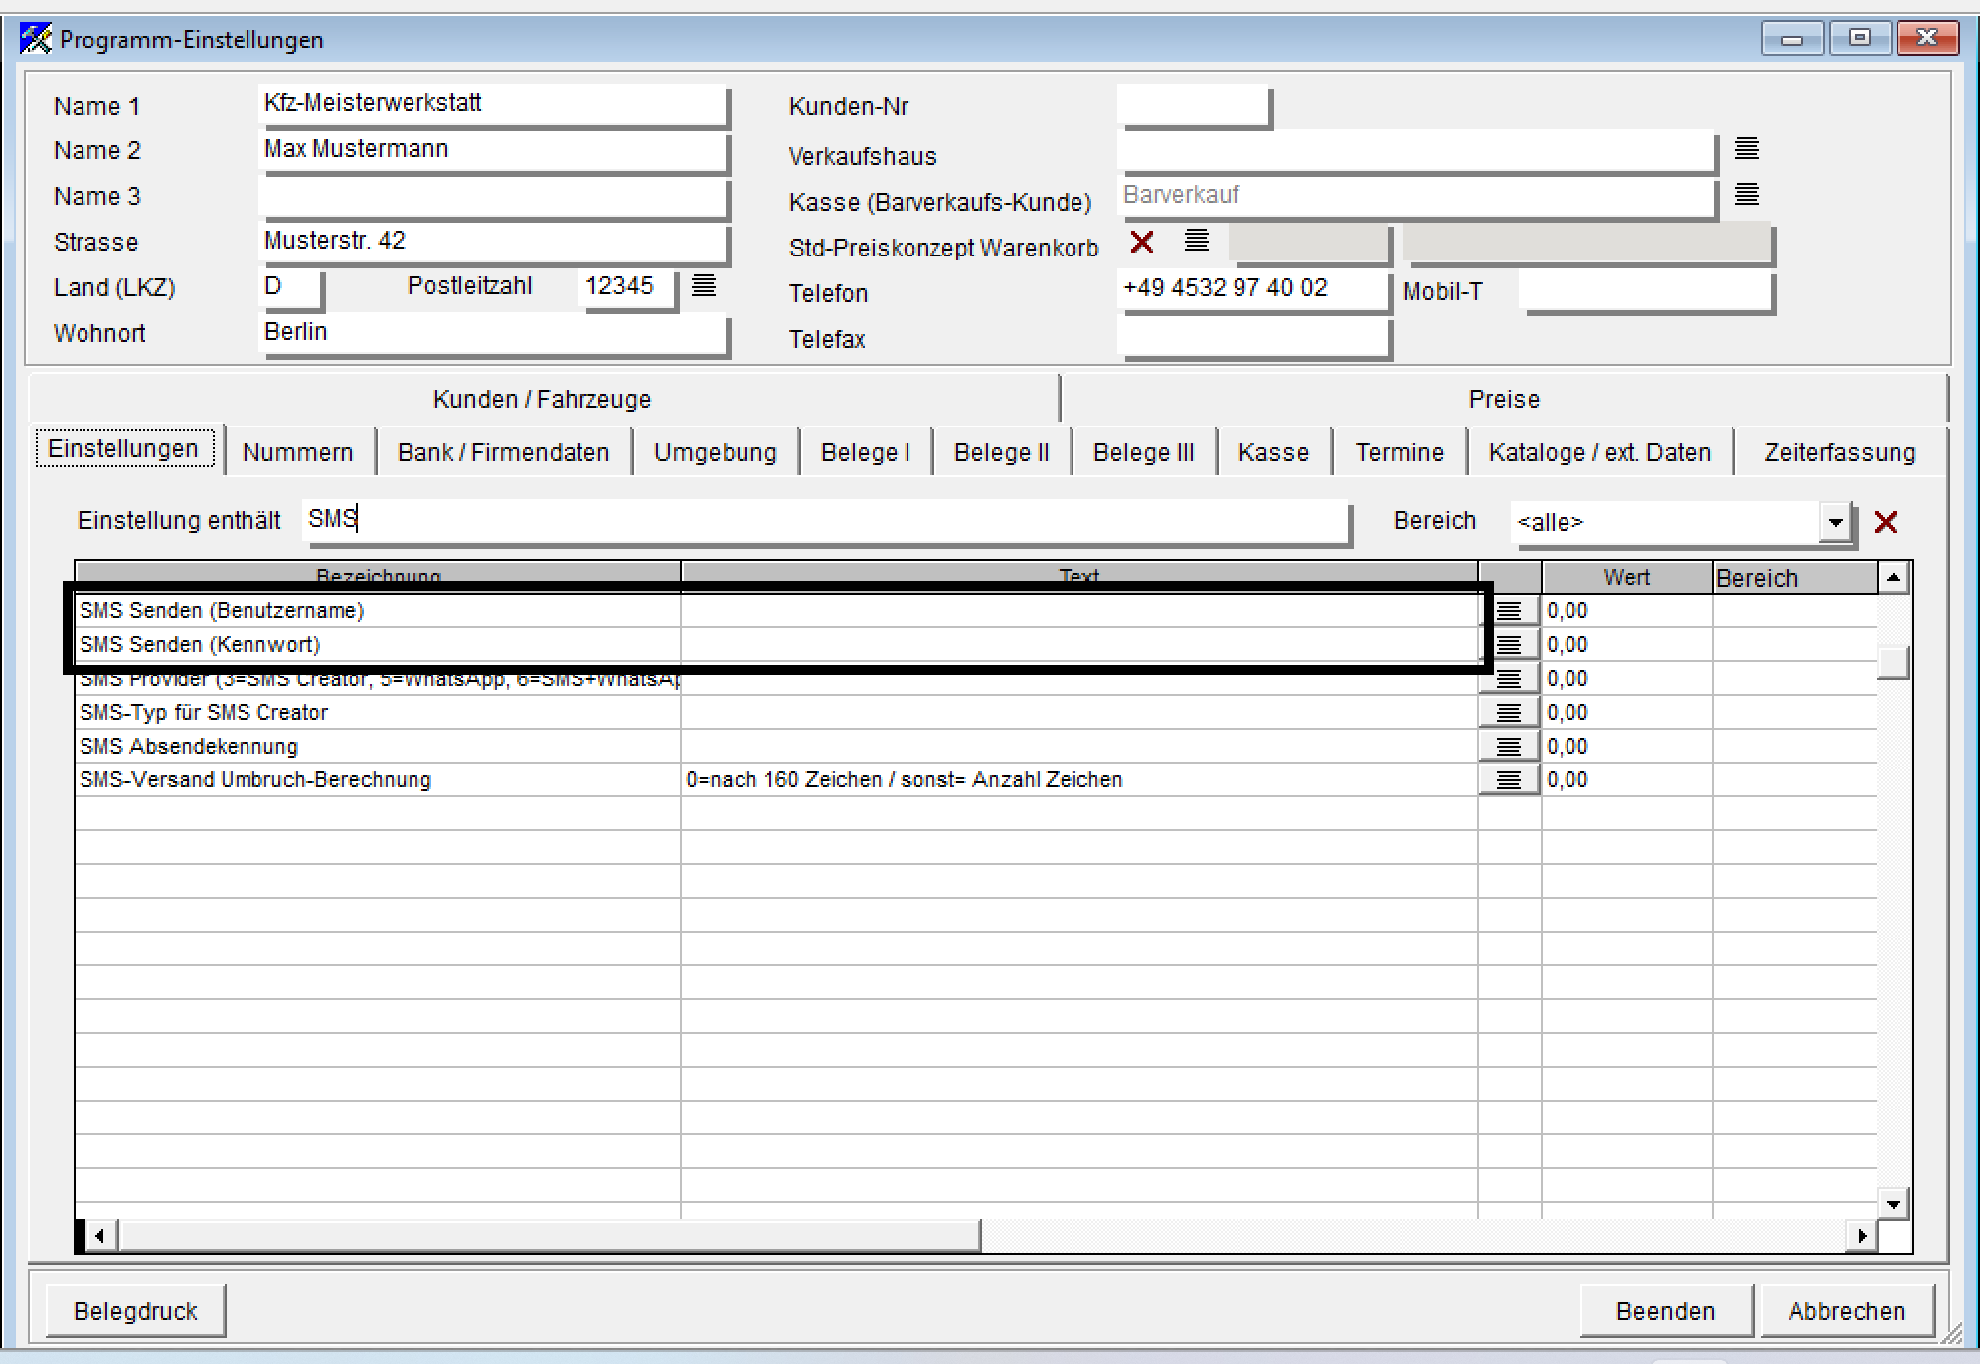The image size is (1980, 1364).
Task: Open the Belege I tab
Action: (x=865, y=453)
